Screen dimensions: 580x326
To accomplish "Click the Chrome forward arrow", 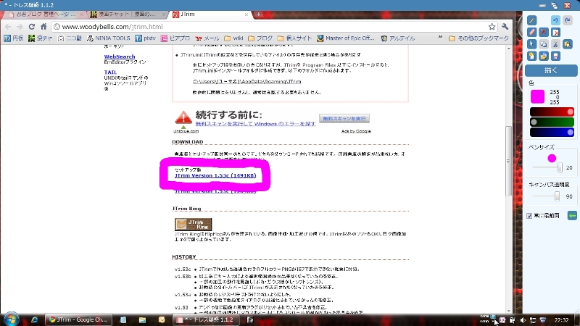I will click(20, 27).
